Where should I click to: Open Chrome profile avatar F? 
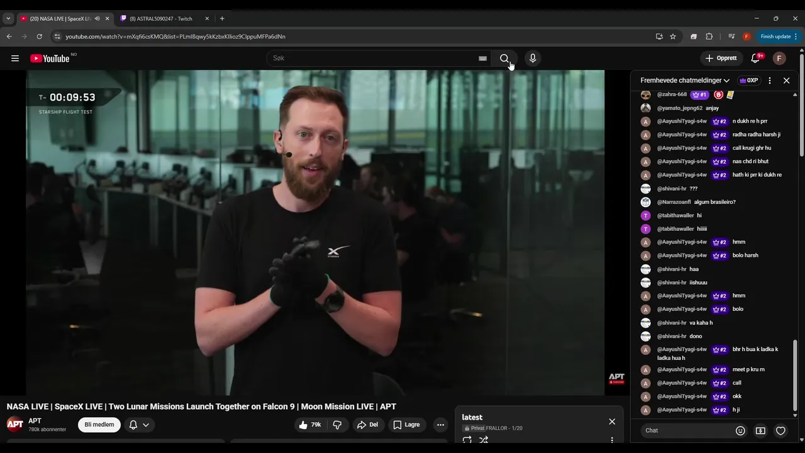point(747,36)
